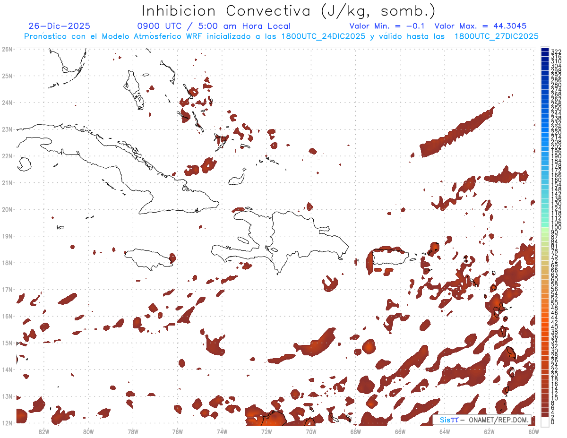
Task: Click the 'Valor Max. = 44.3045' value
Action: (480, 26)
